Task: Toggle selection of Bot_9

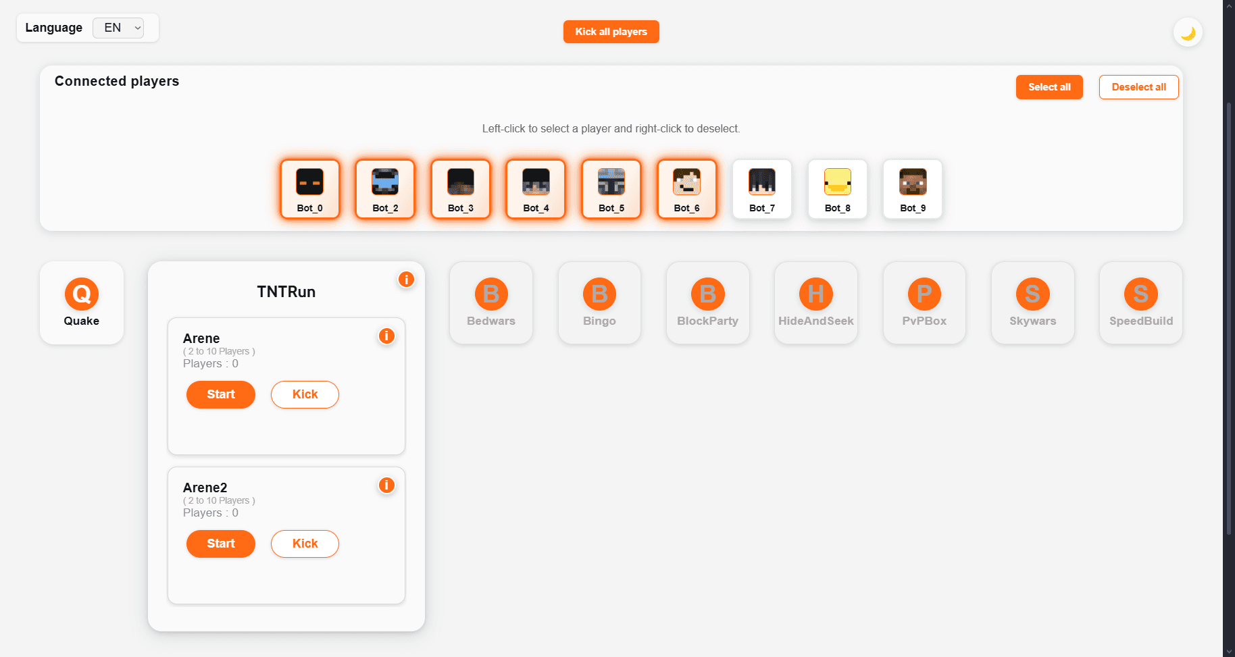Action: [x=912, y=189]
